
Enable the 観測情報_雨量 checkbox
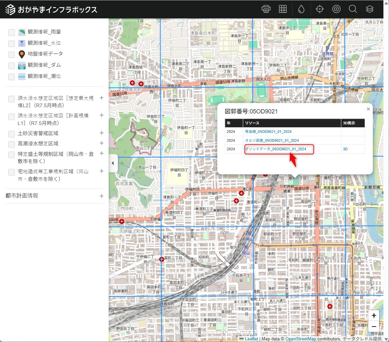(x=11, y=32)
